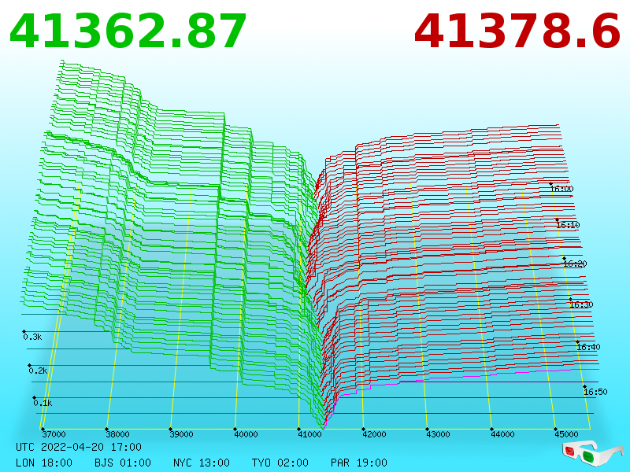This screenshot has width=630, height=472.
Task: Click the 45000 price axis label
Action: (x=566, y=434)
